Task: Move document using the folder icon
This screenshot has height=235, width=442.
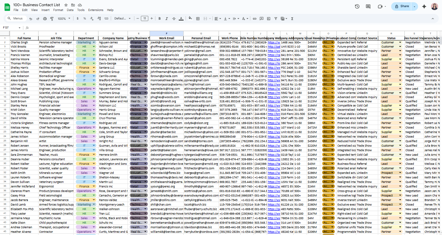Action: click(73, 5)
